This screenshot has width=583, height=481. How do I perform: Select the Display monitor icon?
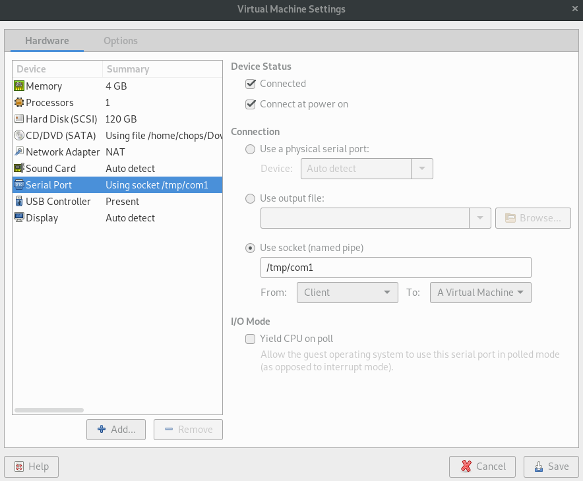point(19,218)
